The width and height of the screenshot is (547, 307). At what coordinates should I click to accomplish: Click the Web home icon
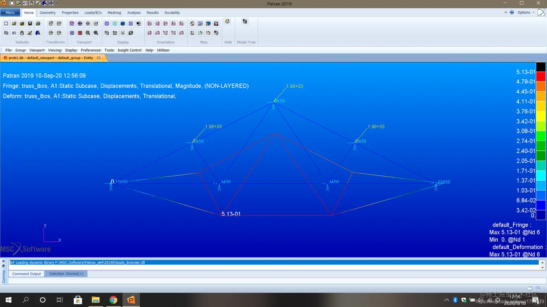click(227, 21)
